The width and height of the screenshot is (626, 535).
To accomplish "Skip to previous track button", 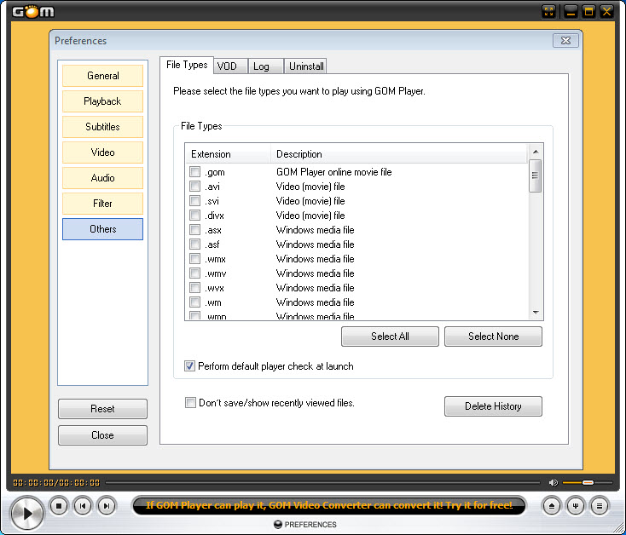I will coord(83,506).
